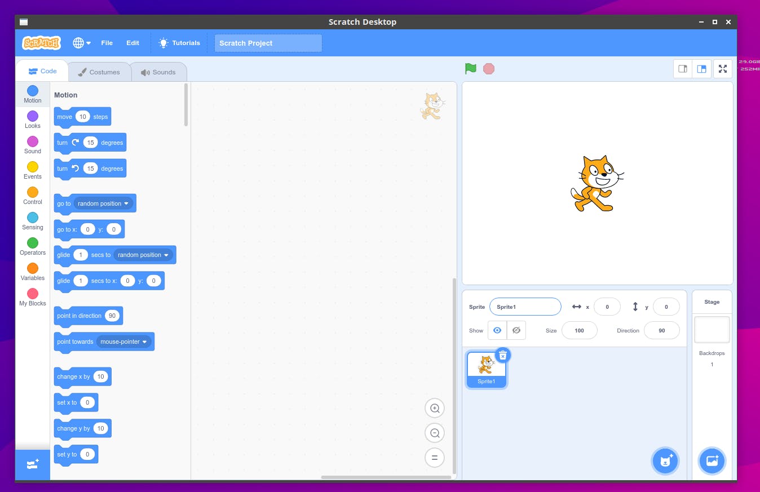Click the workspace vertical scrollbar
The width and height of the screenshot is (760, 492).
tap(454, 376)
